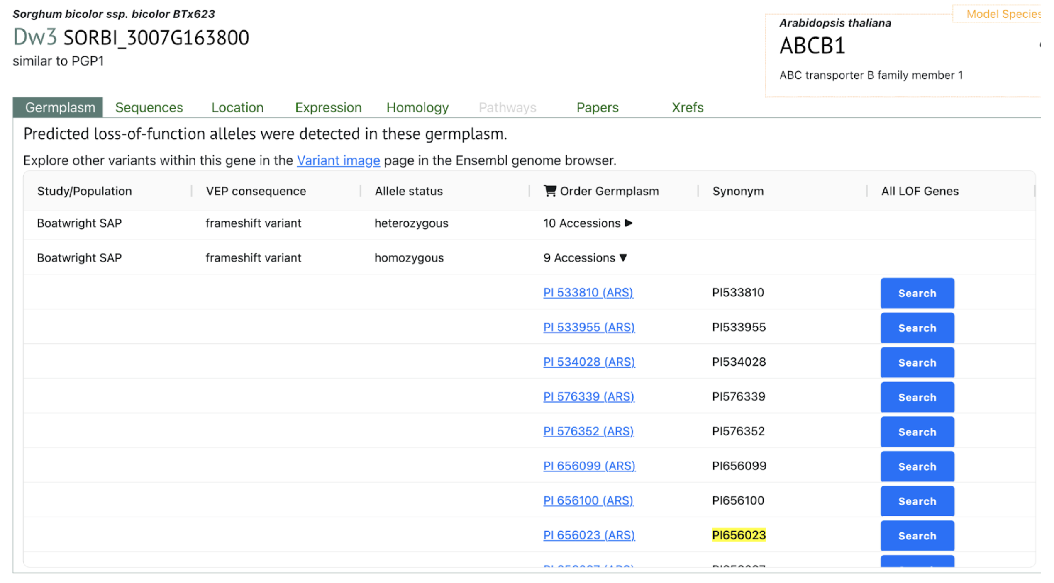Click frameshift variant in the homozygous row
1054x583 pixels.
pos(253,258)
